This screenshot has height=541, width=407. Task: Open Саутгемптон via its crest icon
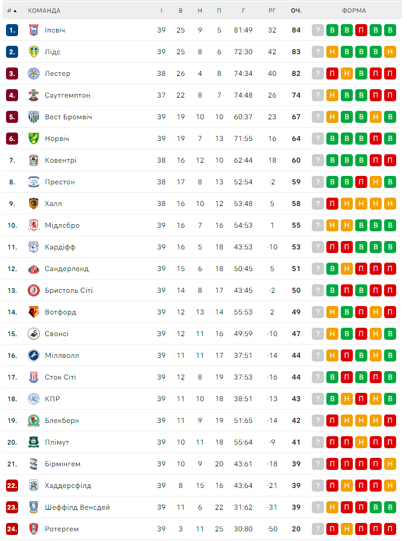click(33, 95)
